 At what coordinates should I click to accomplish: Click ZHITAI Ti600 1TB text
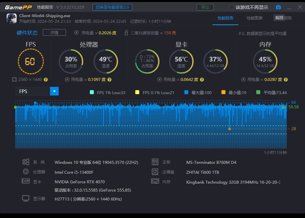click(x=203, y=172)
